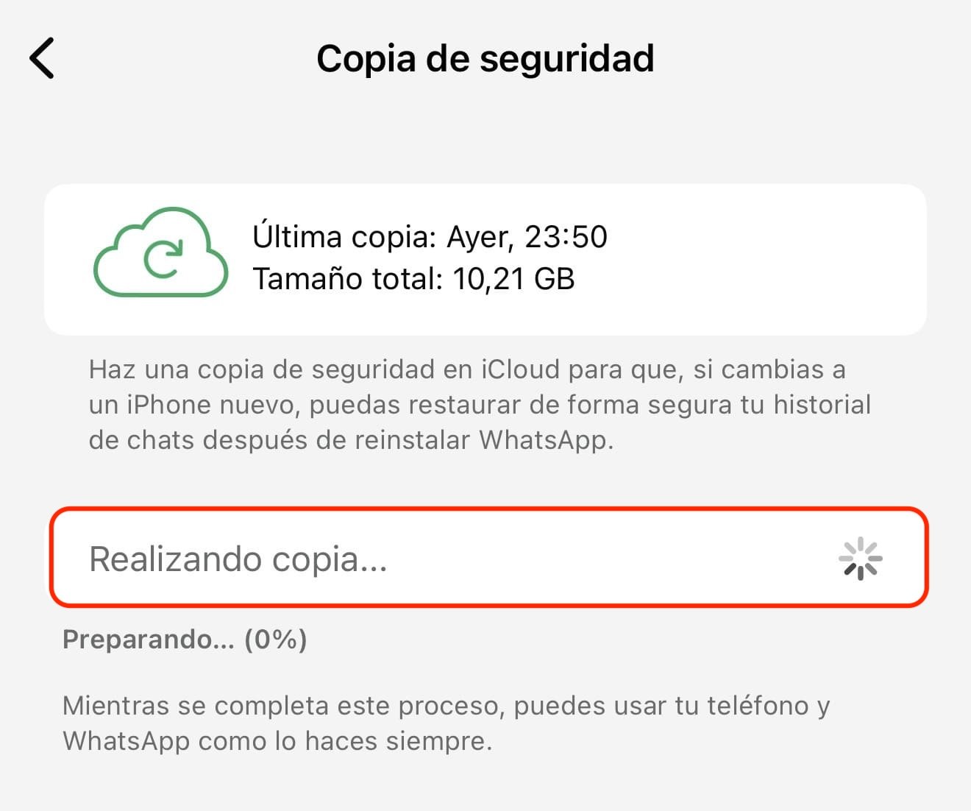Image resolution: width=971 pixels, height=811 pixels.
Task: Click 'WhatsApp como lo haces siempre' text
Action: tap(277, 740)
